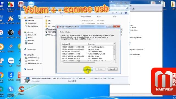Launch Zalo from the desktop
The image size is (176, 99).
[11, 62]
